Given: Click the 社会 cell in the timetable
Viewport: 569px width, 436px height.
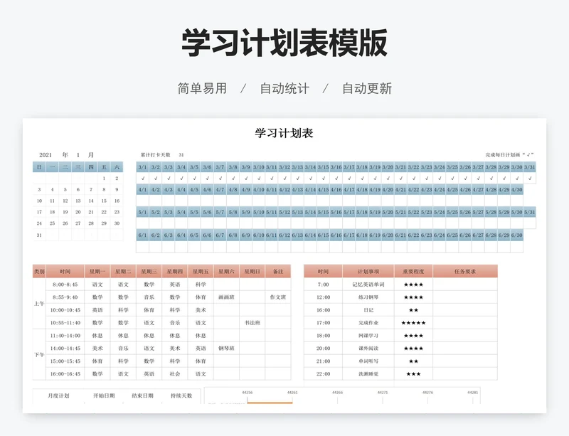Looking at the screenshot, I should [x=175, y=373].
